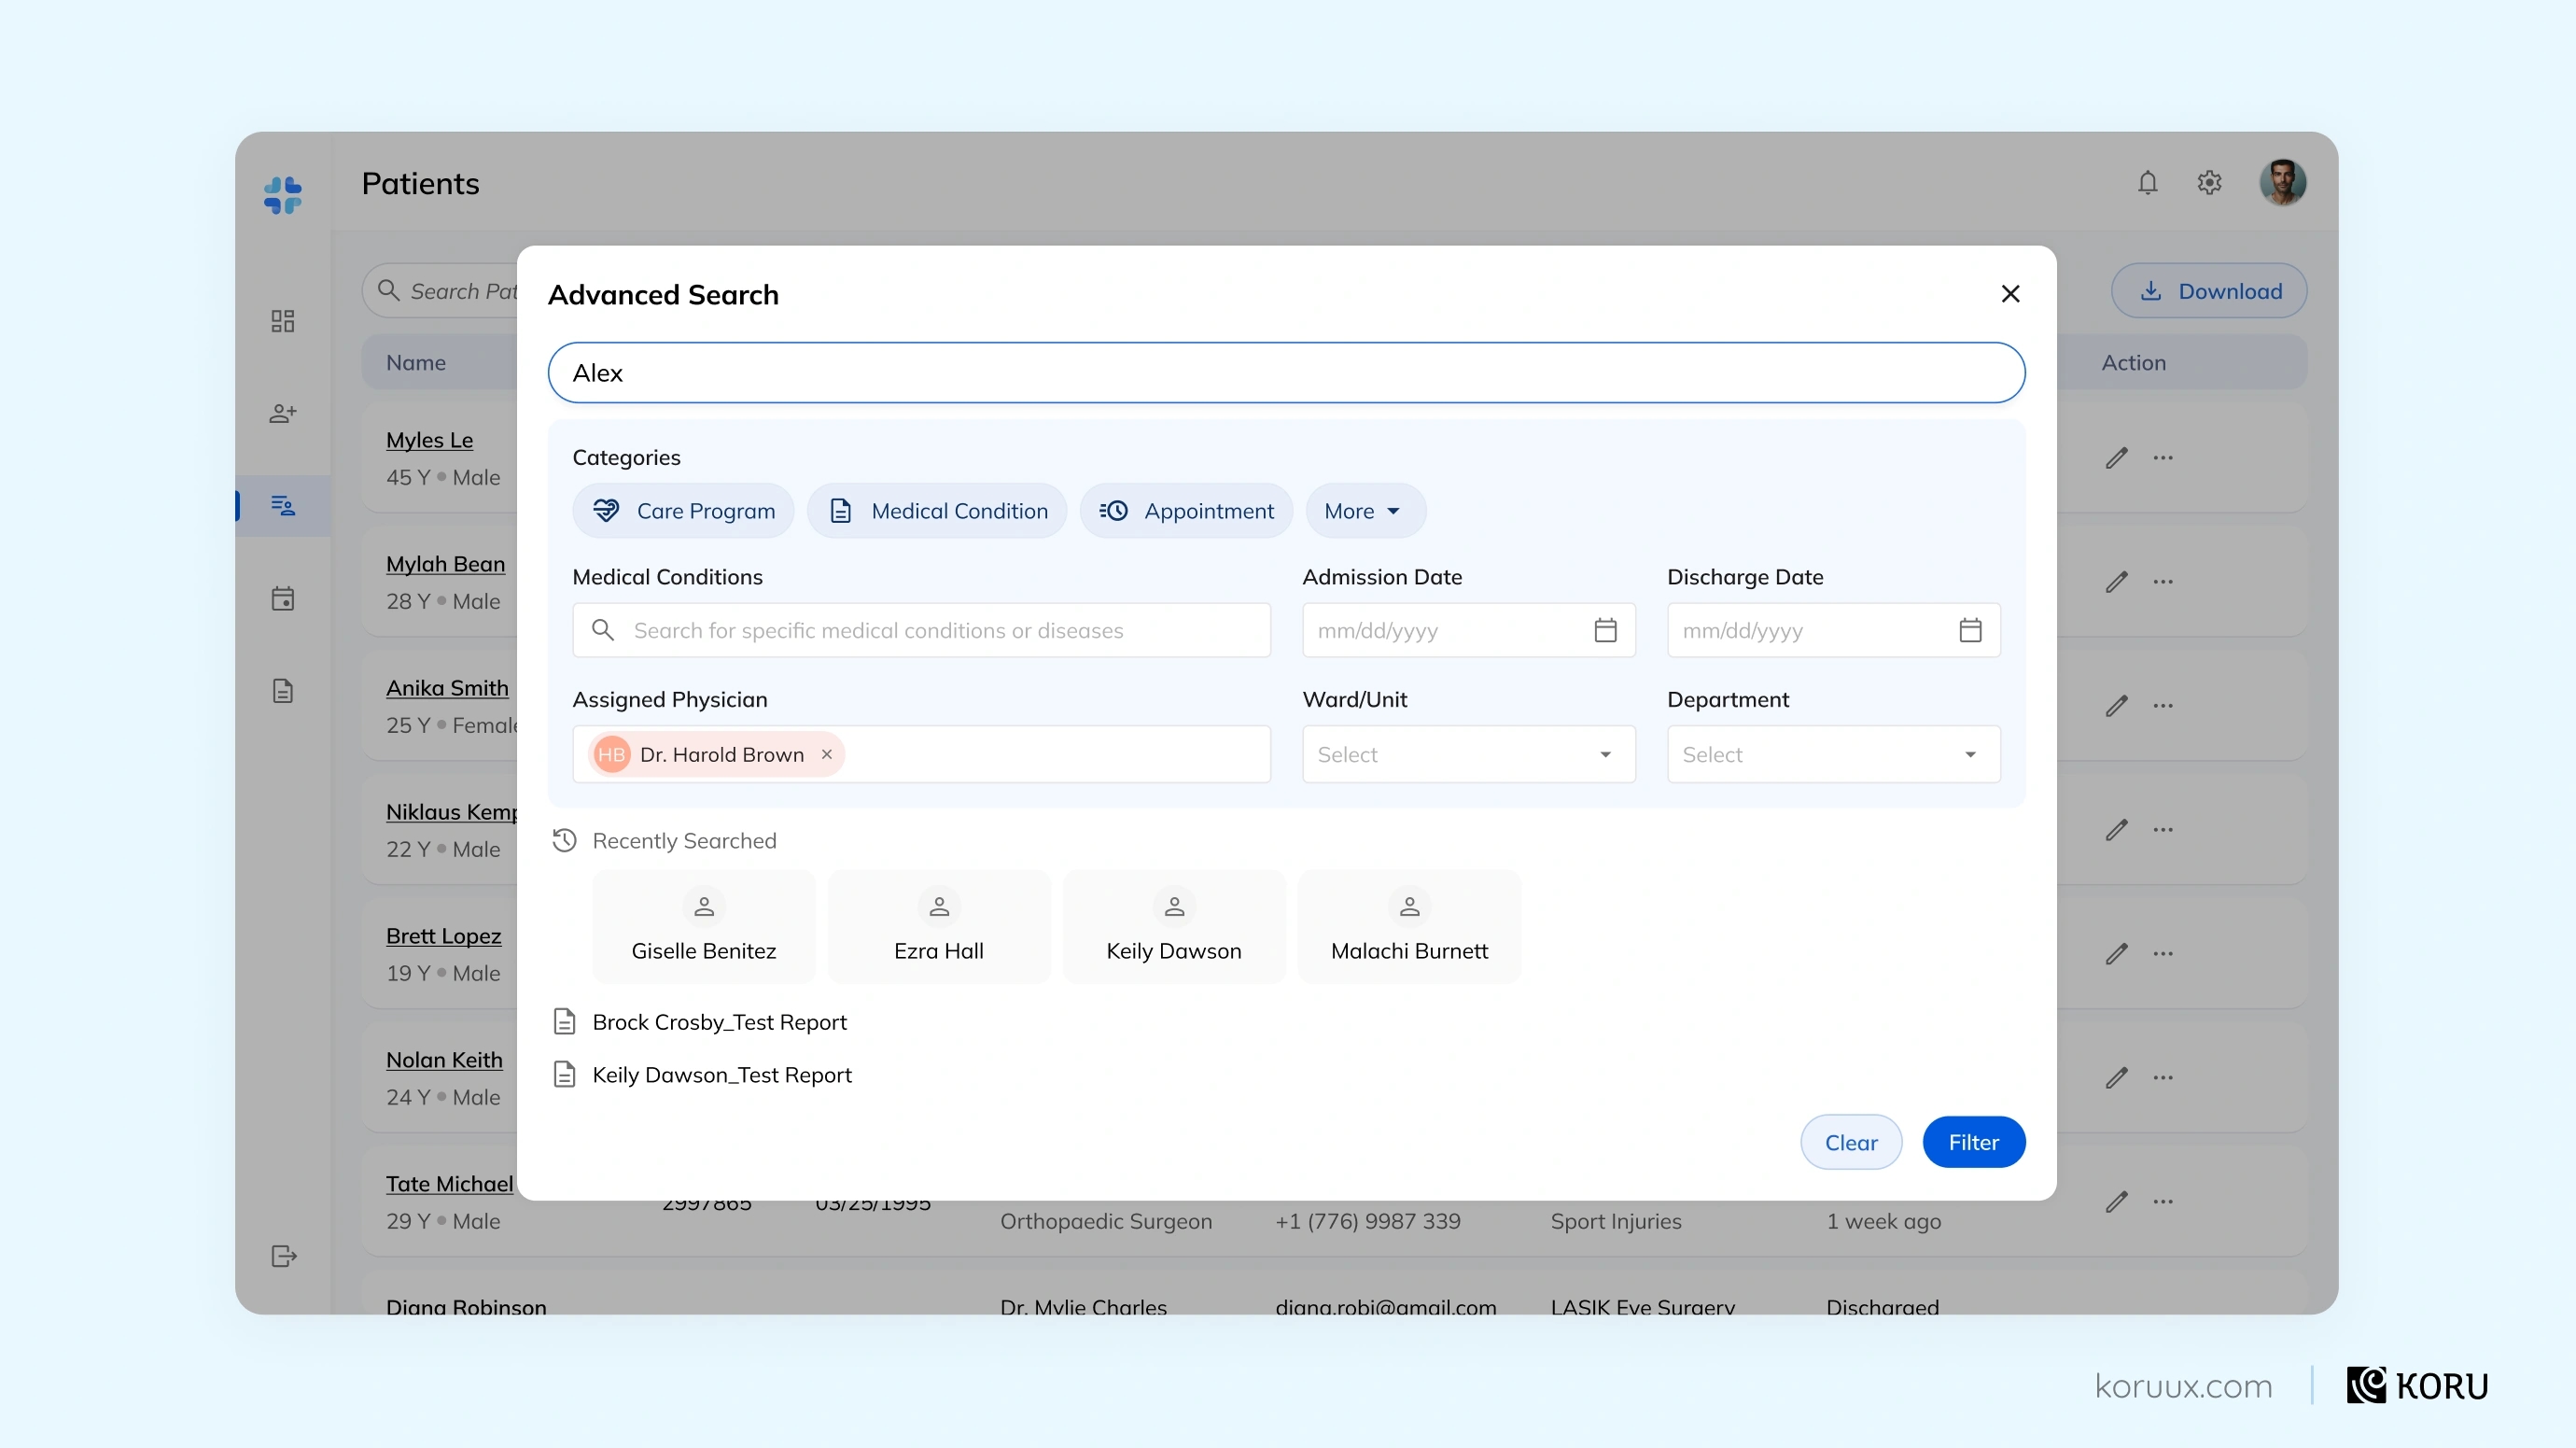The width and height of the screenshot is (2576, 1448).
Task: Click the app logo in sidebar
Action: tap(283, 195)
